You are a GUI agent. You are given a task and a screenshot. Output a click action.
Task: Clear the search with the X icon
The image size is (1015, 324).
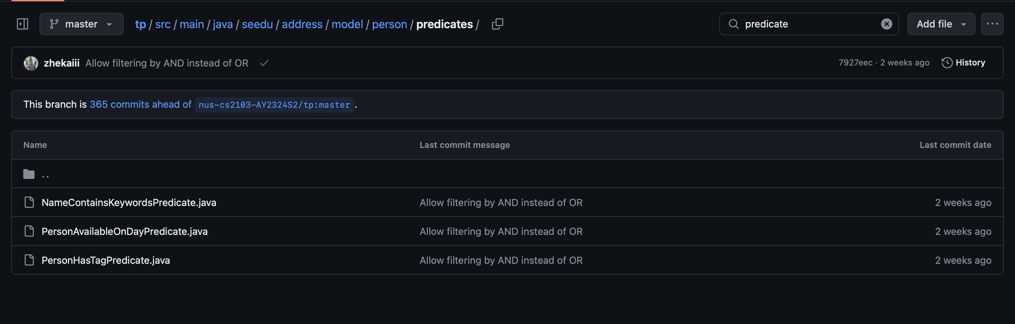click(x=886, y=24)
